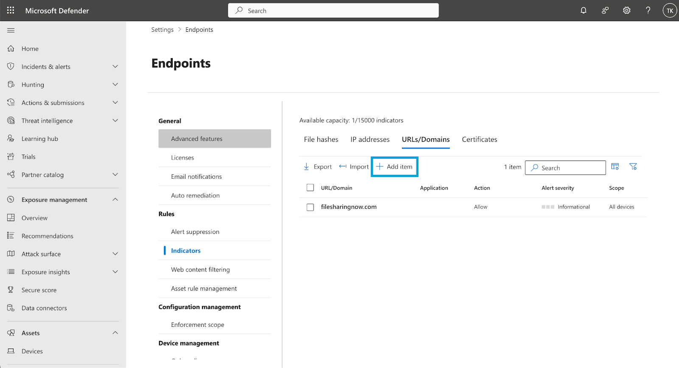Collapse the Assets section chevron
This screenshot has width=679, height=368.
[x=115, y=333]
